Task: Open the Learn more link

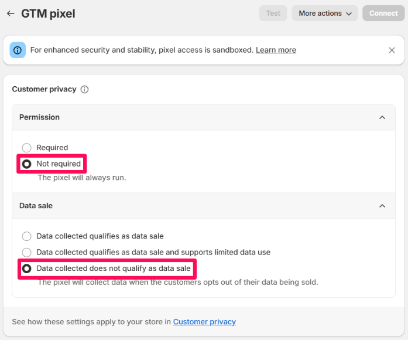Action: [x=276, y=50]
